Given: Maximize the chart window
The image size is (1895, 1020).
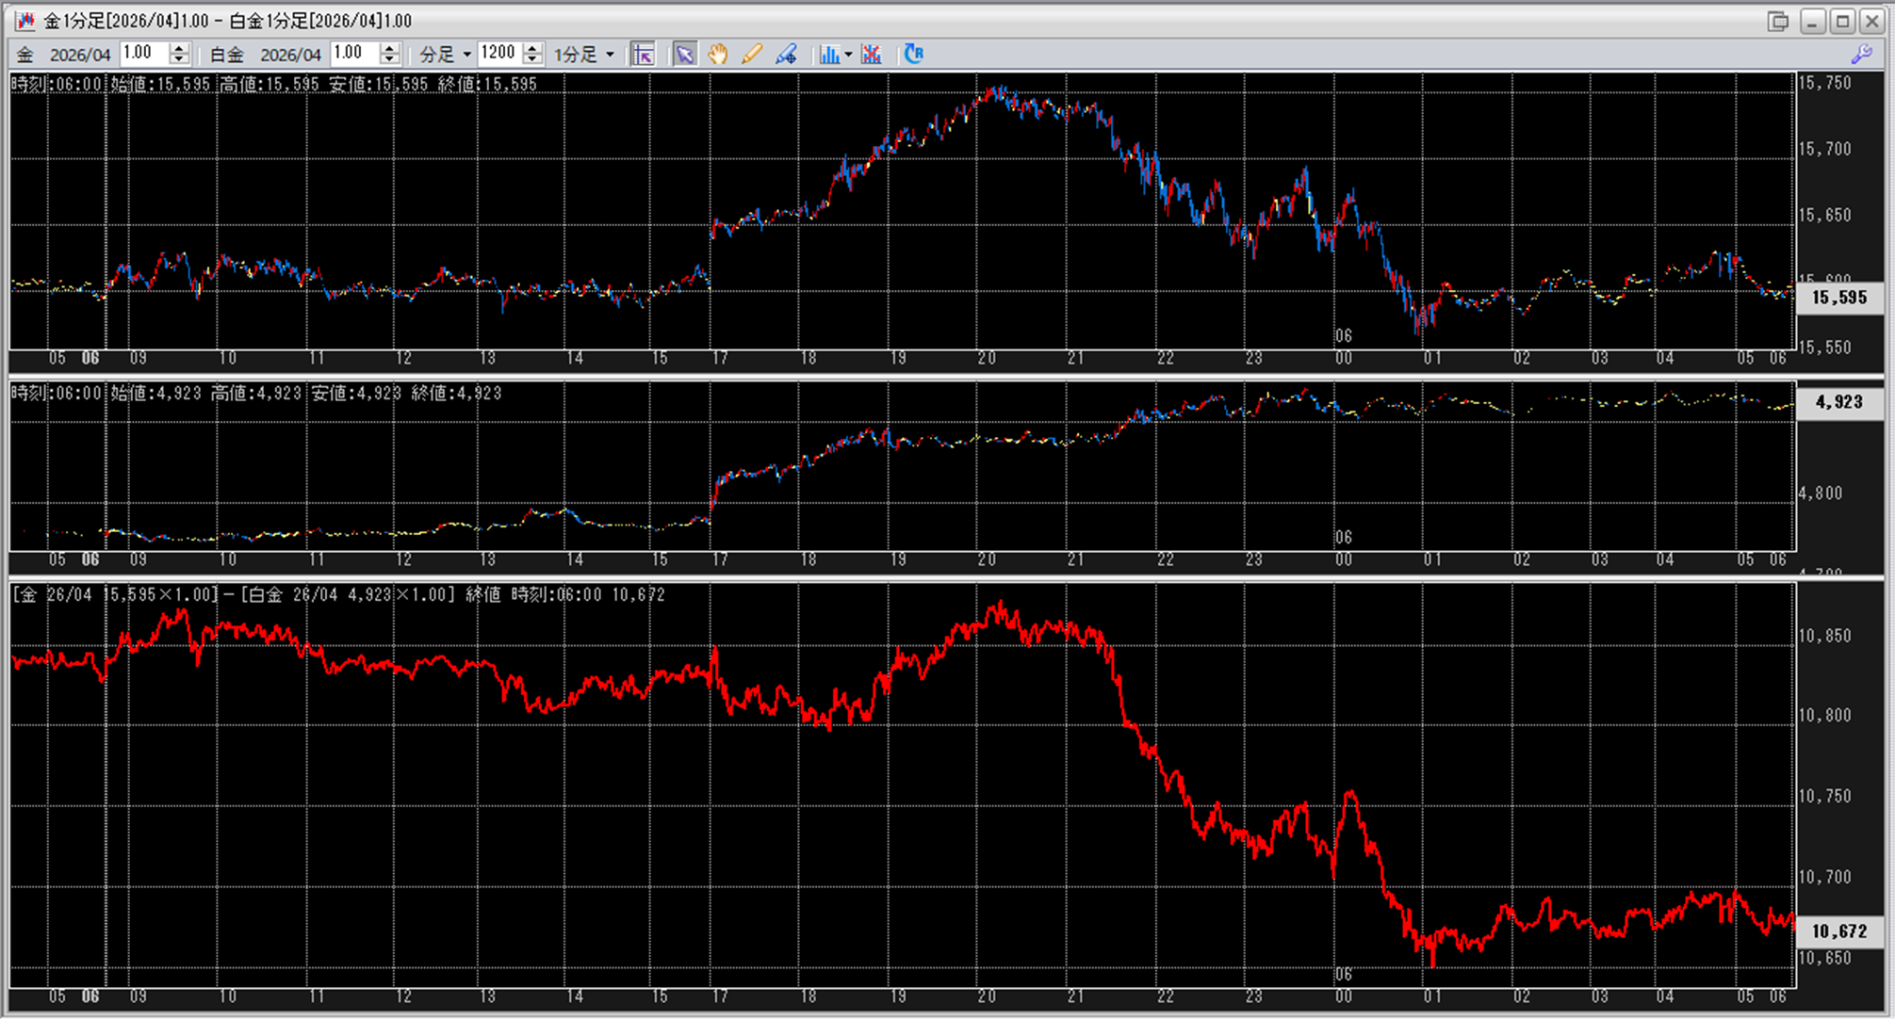Looking at the screenshot, I should pyautogui.click(x=1842, y=21).
